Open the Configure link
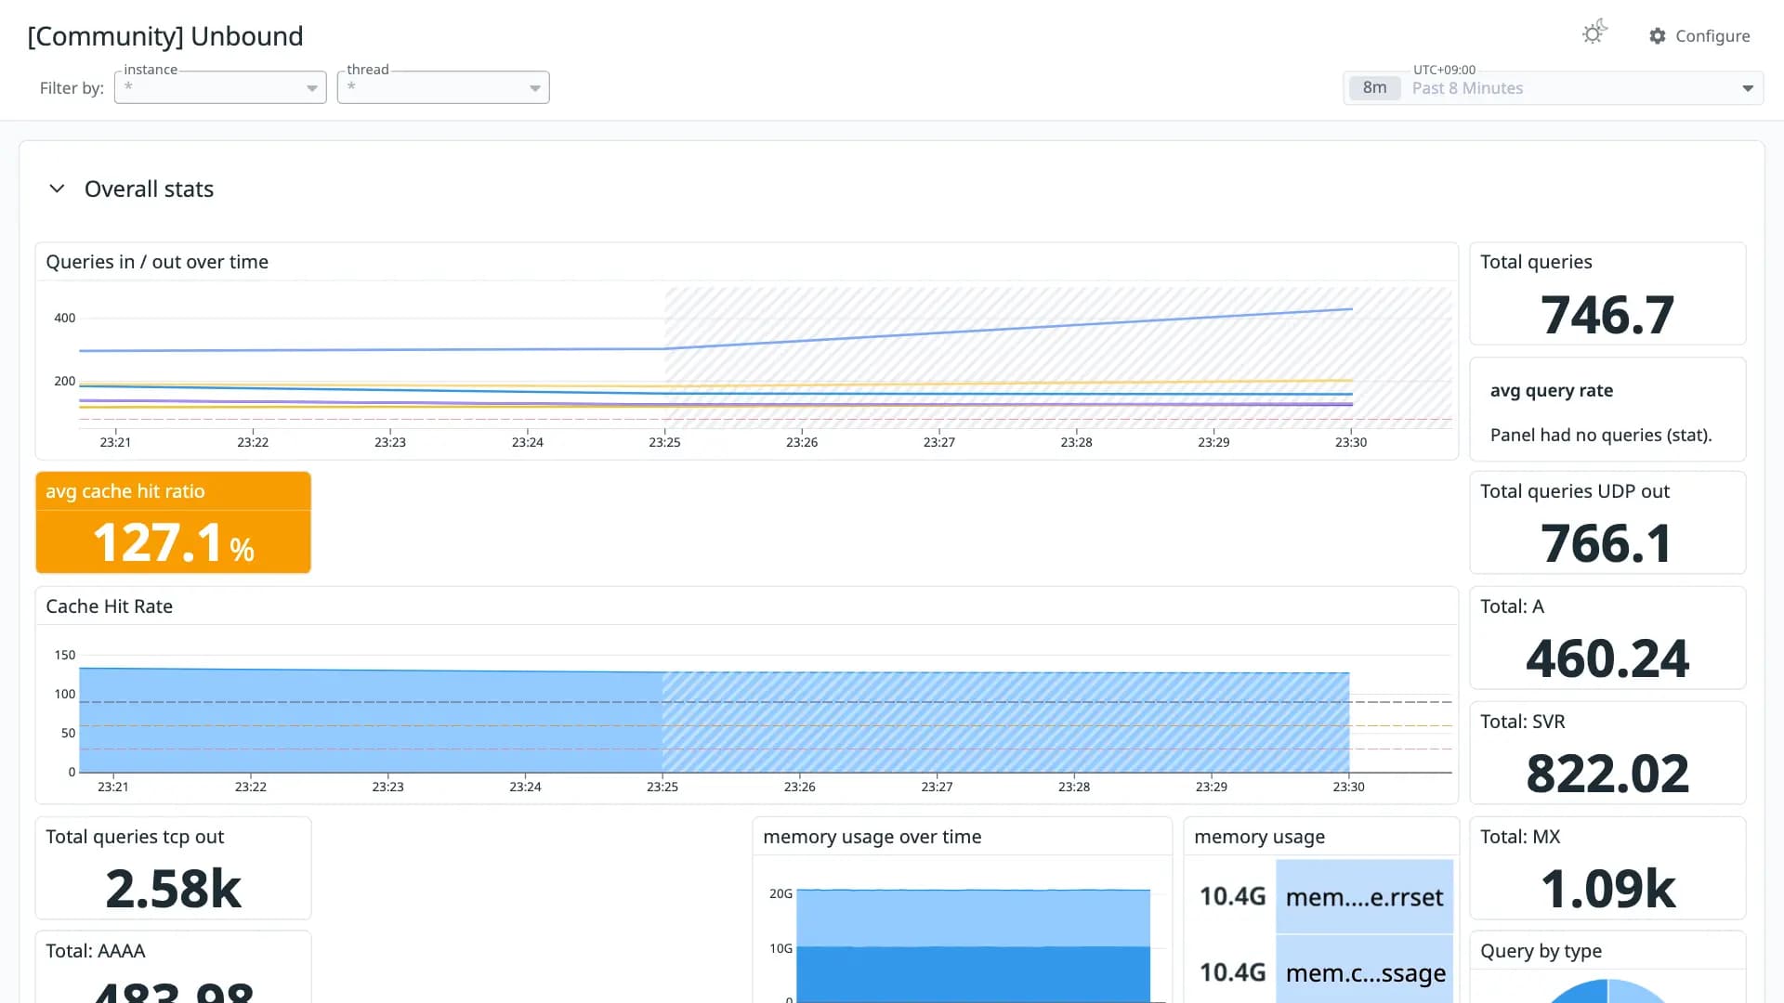Image resolution: width=1784 pixels, height=1003 pixels. 1699,35
